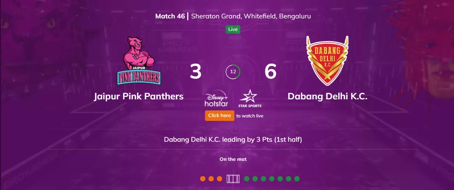Click the Match 46 label
The width and height of the screenshot is (454, 190).
pyautogui.click(x=170, y=16)
